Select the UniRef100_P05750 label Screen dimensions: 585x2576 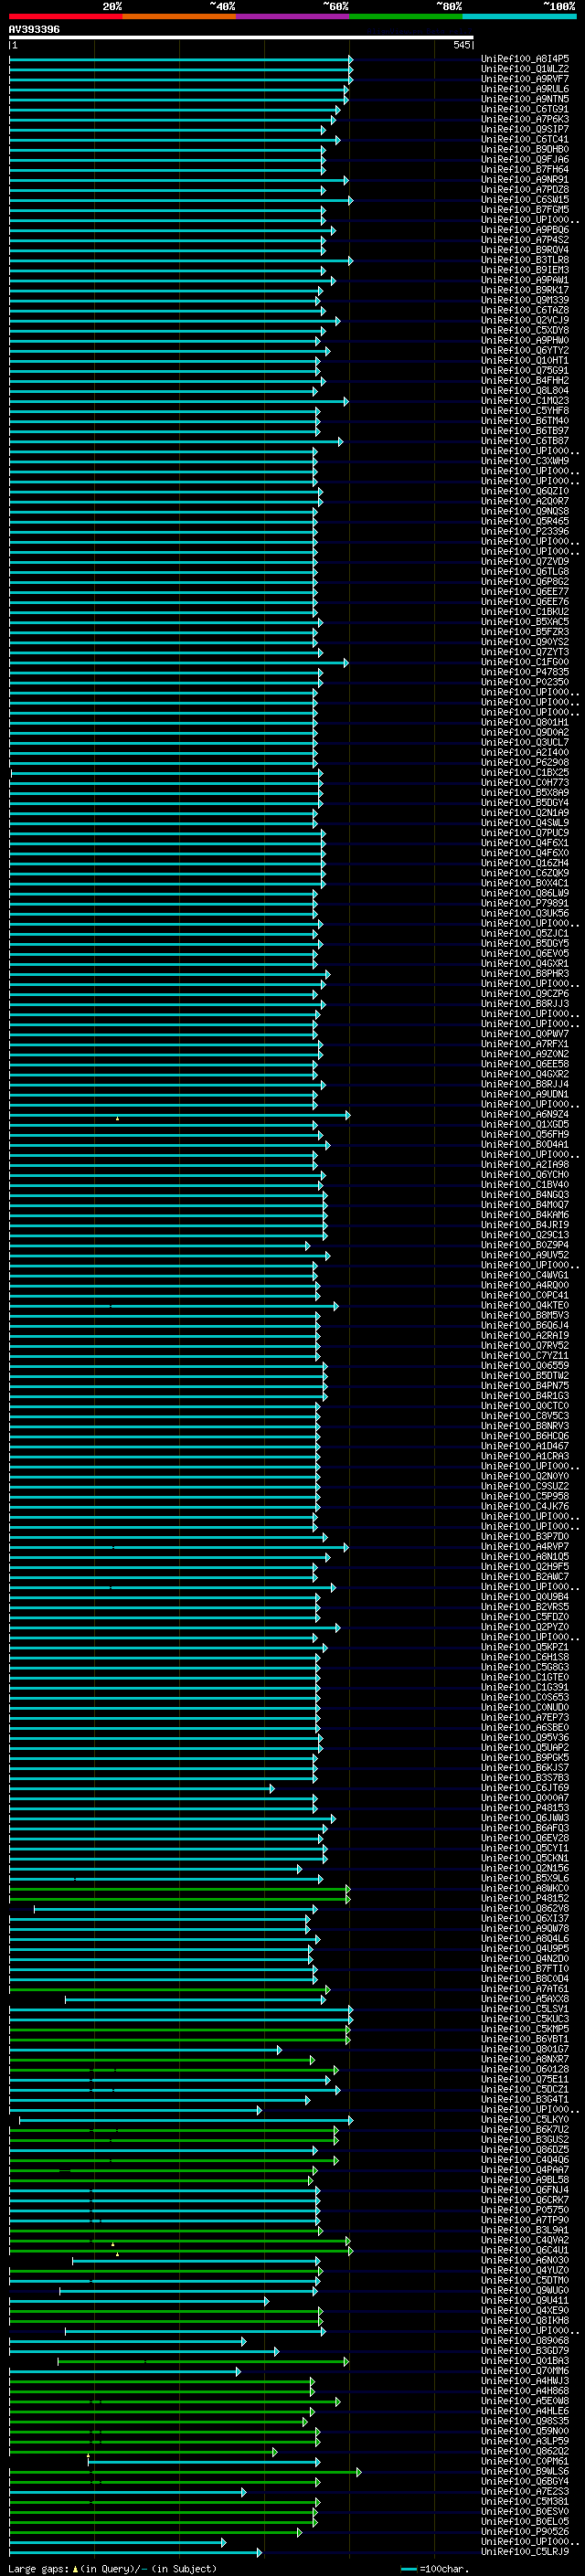click(x=525, y=2210)
